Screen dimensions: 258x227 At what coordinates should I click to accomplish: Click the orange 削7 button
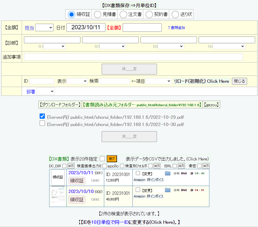(112, 159)
